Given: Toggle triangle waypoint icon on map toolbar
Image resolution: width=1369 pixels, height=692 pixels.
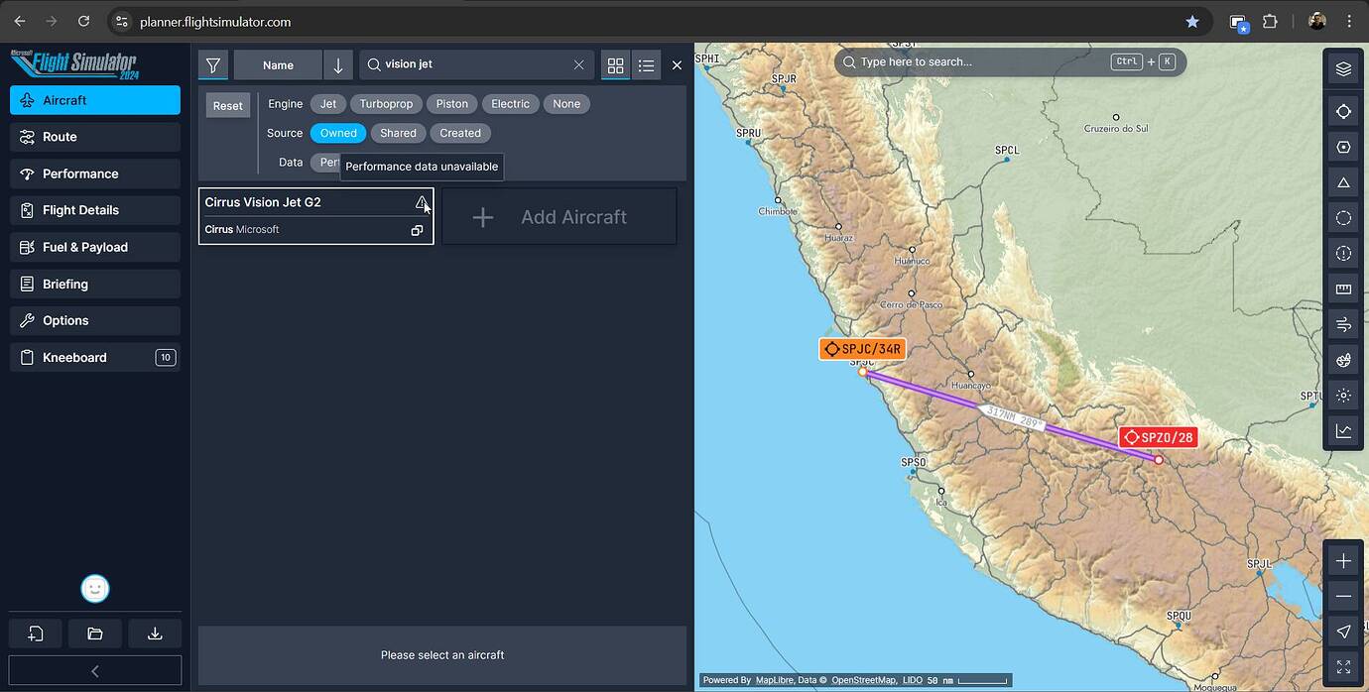Looking at the screenshot, I should click(1343, 182).
